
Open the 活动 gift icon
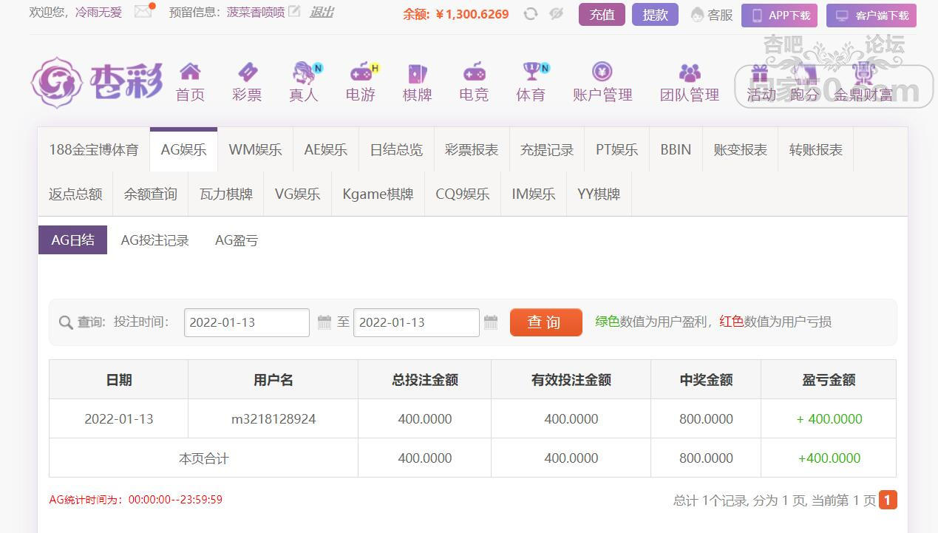point(760,73)
